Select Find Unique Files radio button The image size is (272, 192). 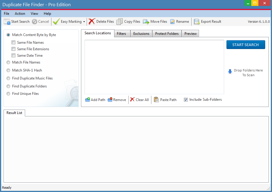coord(8,94)
